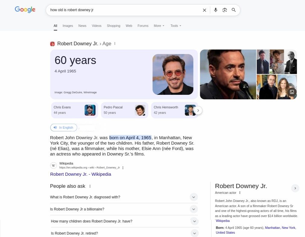
Task: Expand 'Is Robert Downey Jr a billionaire?'
Action: 194,209
